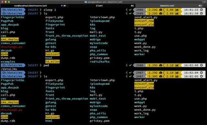Click the memory gauge icon in the 16:01:33 row

[161, 10]
